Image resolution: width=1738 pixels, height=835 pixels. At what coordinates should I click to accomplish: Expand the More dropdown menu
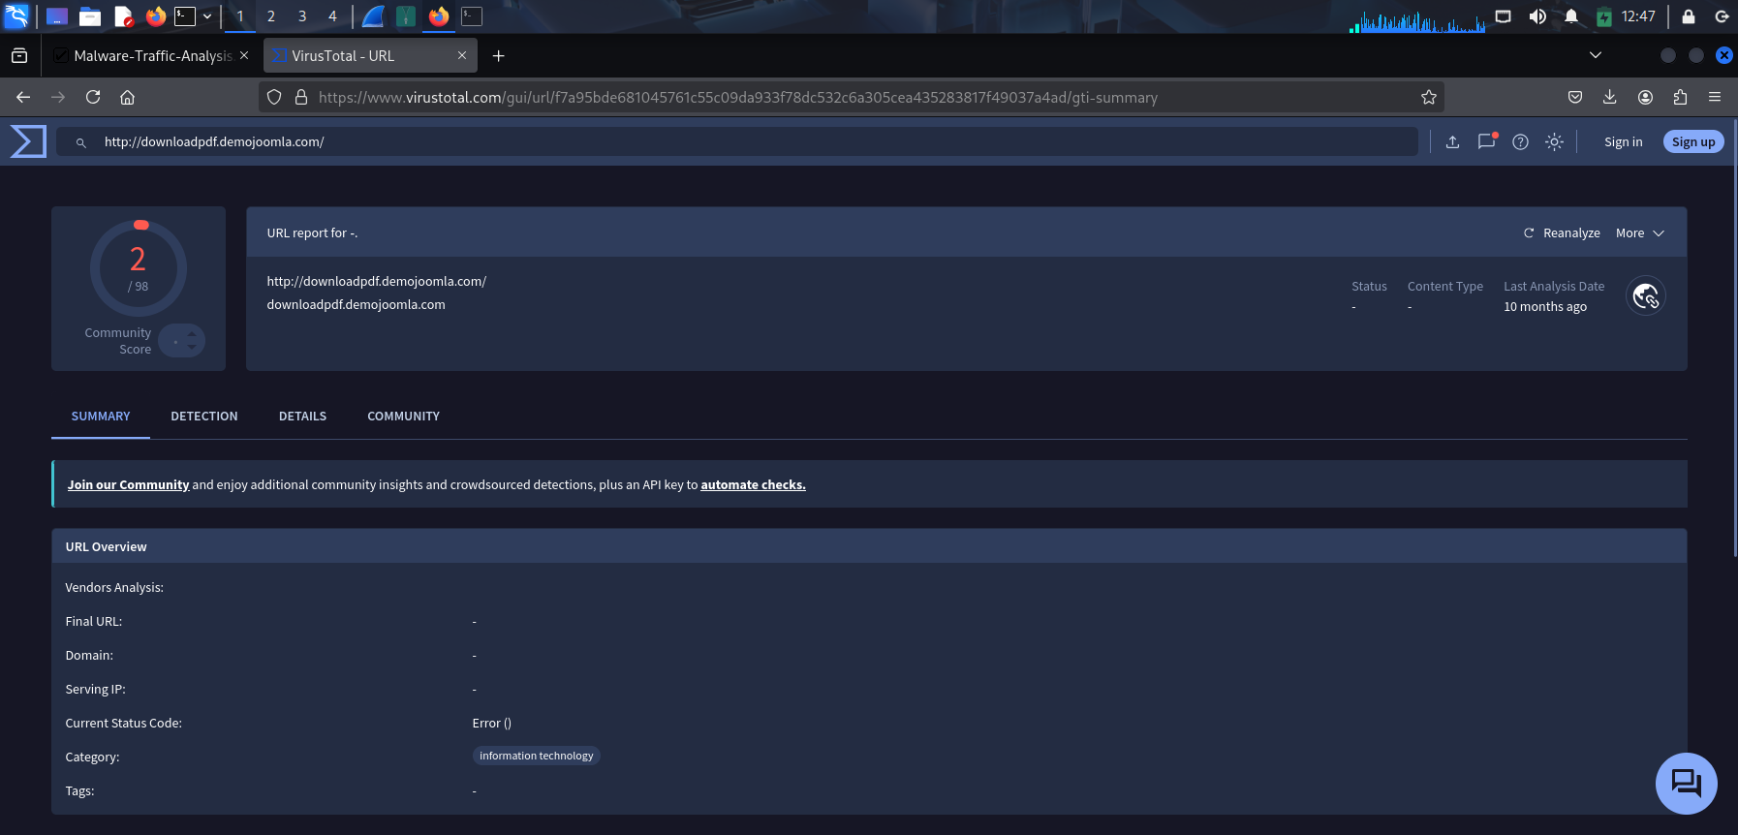(1639, 232)
